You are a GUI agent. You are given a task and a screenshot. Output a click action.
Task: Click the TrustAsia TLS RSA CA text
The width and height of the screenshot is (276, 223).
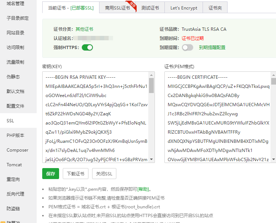pos(204,29)
